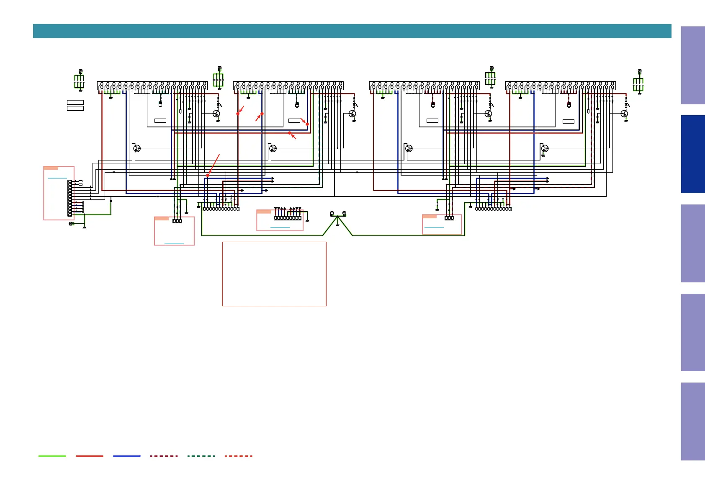Click the bottom multi-pin connector in the right half

[493, 209]
